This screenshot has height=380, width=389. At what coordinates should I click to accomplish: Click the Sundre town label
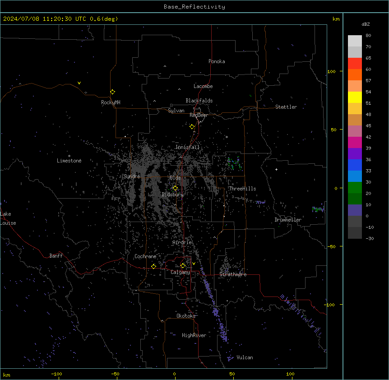point(132,176)
